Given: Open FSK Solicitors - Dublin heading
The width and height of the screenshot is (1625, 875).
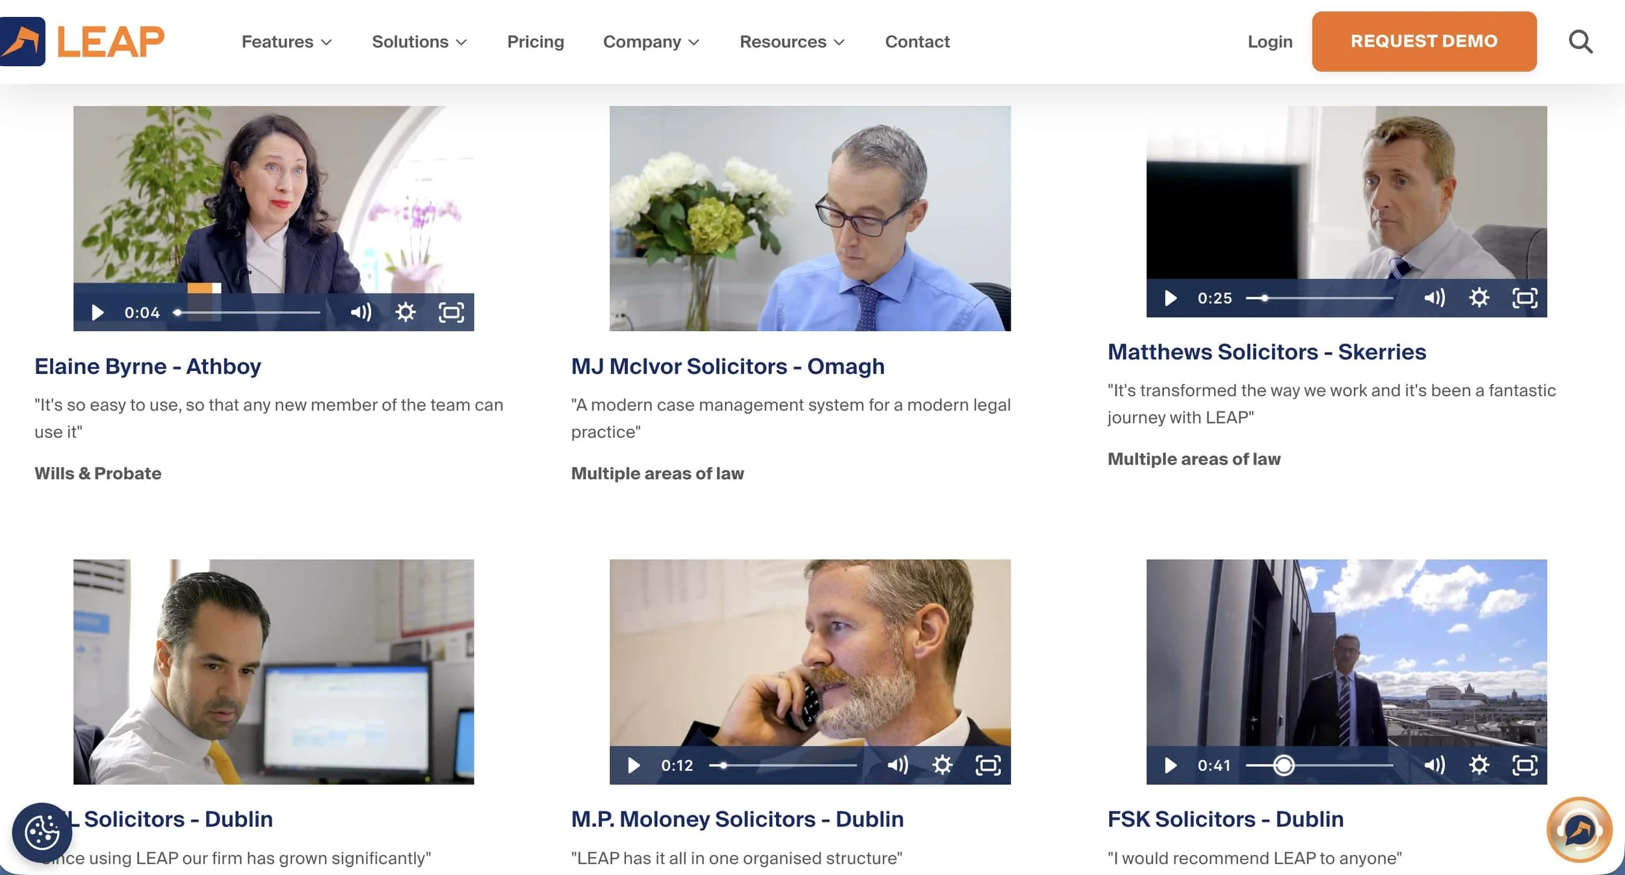Looking at the screenshot, I should 1225,819.
